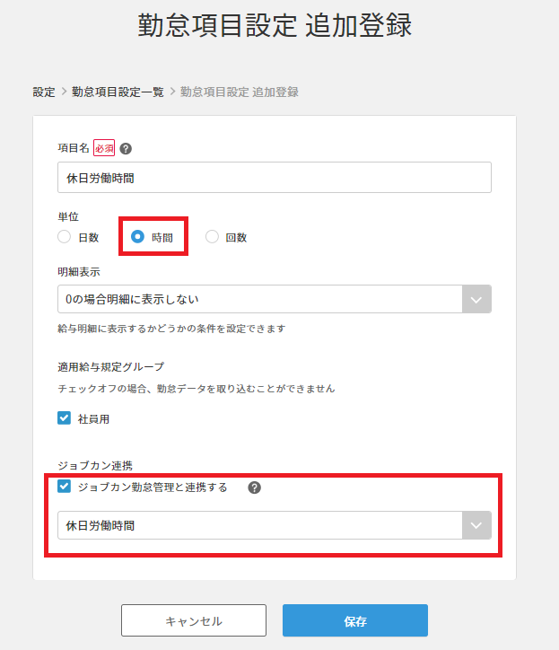
Task: Click the 社員用 label text
Action: pyautogui.click(x=94, y=418)
